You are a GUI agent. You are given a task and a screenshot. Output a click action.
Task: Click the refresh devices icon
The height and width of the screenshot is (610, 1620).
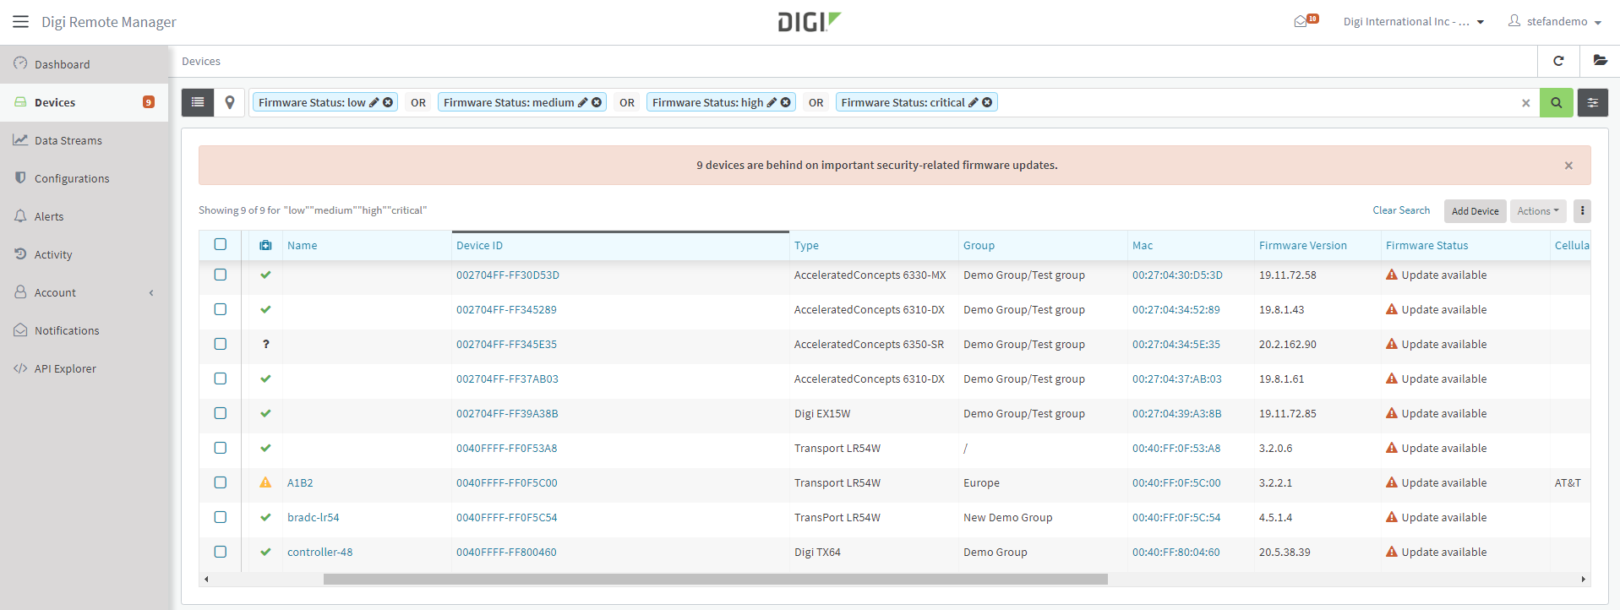[x=1558, y=61]
